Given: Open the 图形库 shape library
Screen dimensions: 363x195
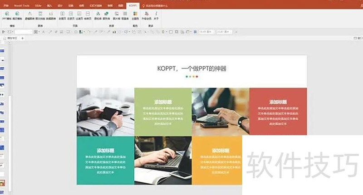Looking at the screenshot, I should click(106, 15).
